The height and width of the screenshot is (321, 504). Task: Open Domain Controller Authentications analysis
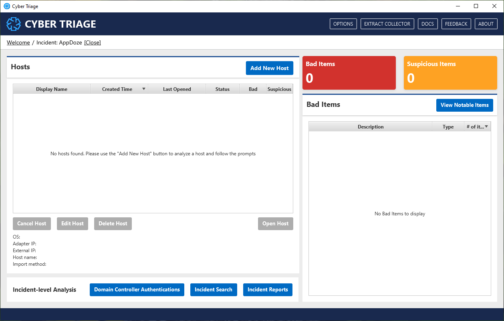(x=137, y=290)
